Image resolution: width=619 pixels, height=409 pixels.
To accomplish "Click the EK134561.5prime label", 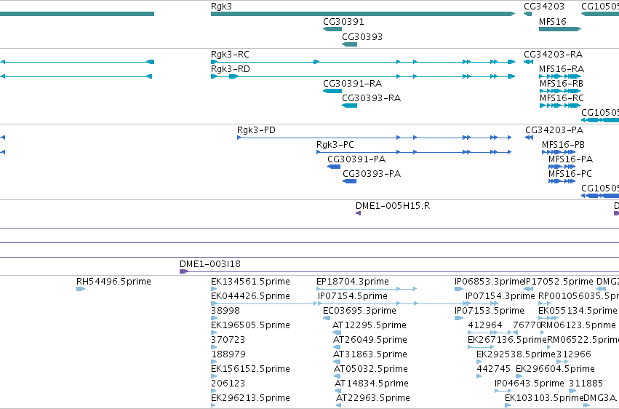I will click(251, 282).
